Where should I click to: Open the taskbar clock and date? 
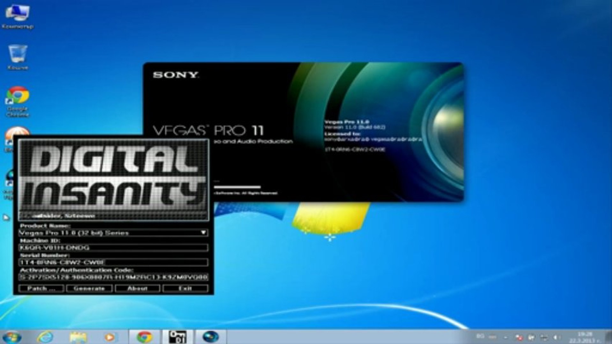click(585, 337)
